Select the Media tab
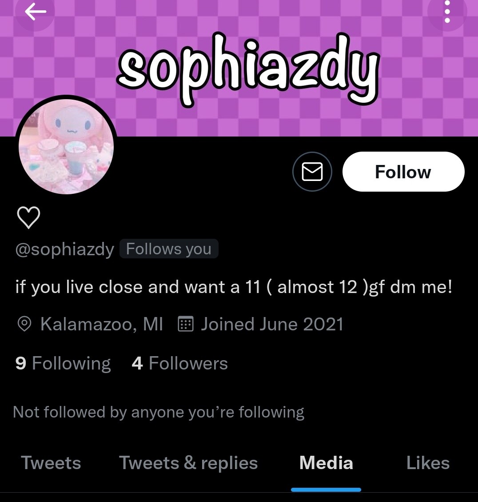 [x=326, y=463]
